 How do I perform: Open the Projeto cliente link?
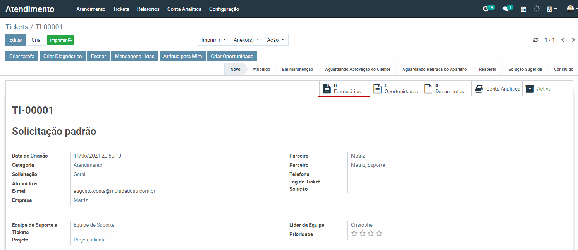pos(89,240)
